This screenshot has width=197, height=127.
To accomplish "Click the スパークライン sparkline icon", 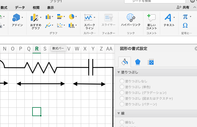I will (x=88, y=18).
